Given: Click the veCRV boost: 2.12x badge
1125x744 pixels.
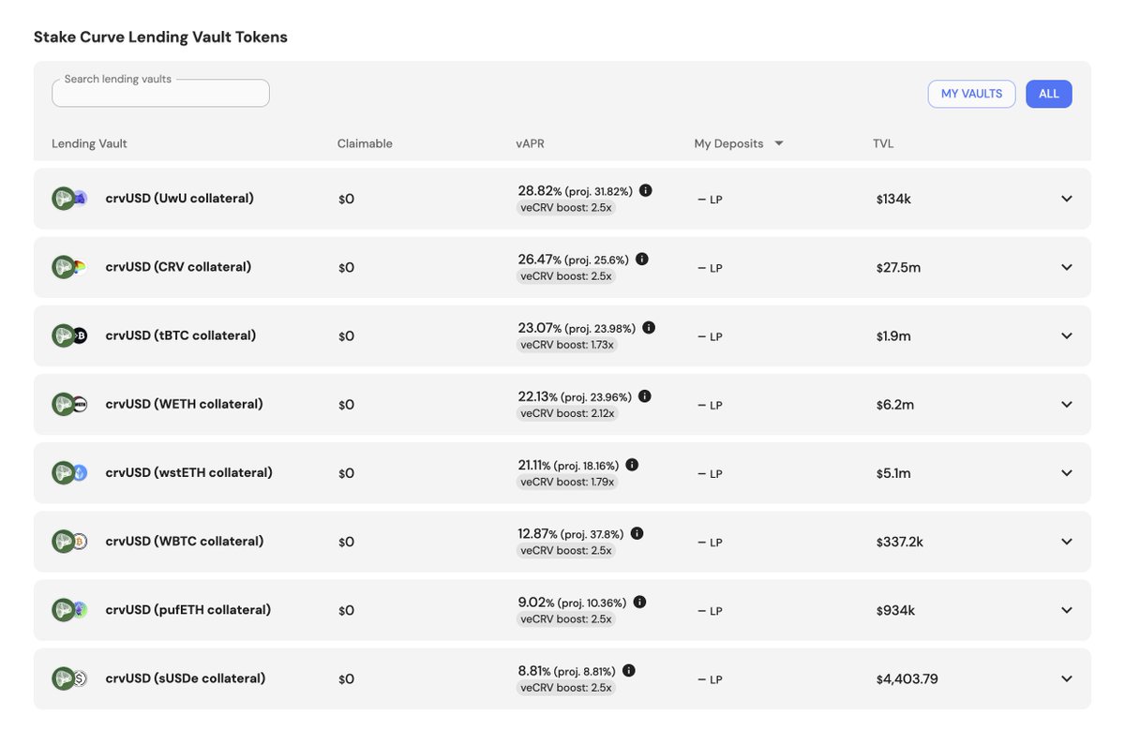Looking at the screenshot, I should click(x=568, y=413).
